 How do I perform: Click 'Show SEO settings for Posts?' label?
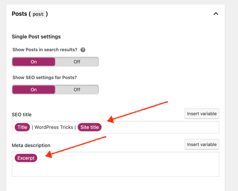(x=45, y=77)
